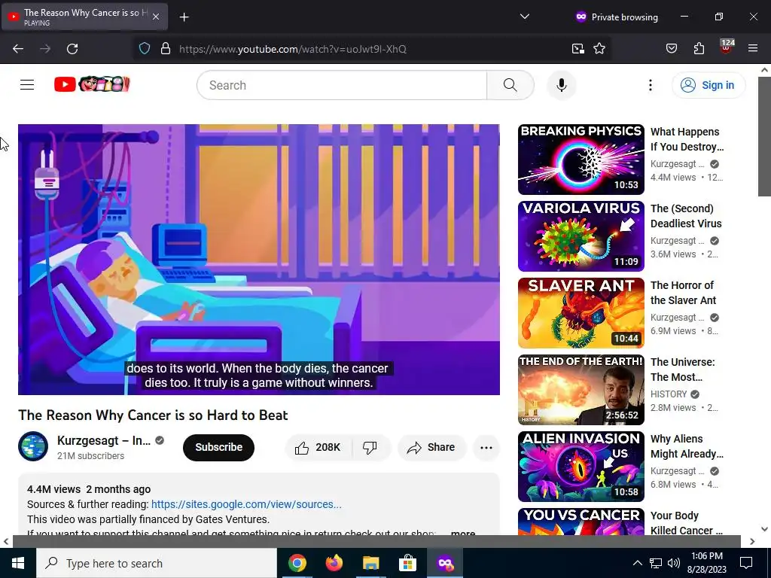771x578 pixels.
Task: Save page to Pocket
Action: pos(671,49)
